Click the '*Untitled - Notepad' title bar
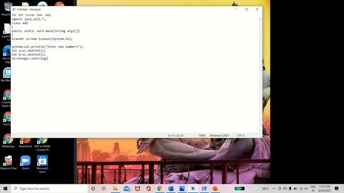 (x=28, y=10)
